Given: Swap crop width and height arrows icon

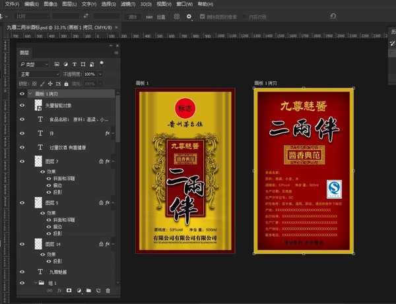Looking at the screenshot, I should coord(86,16).
